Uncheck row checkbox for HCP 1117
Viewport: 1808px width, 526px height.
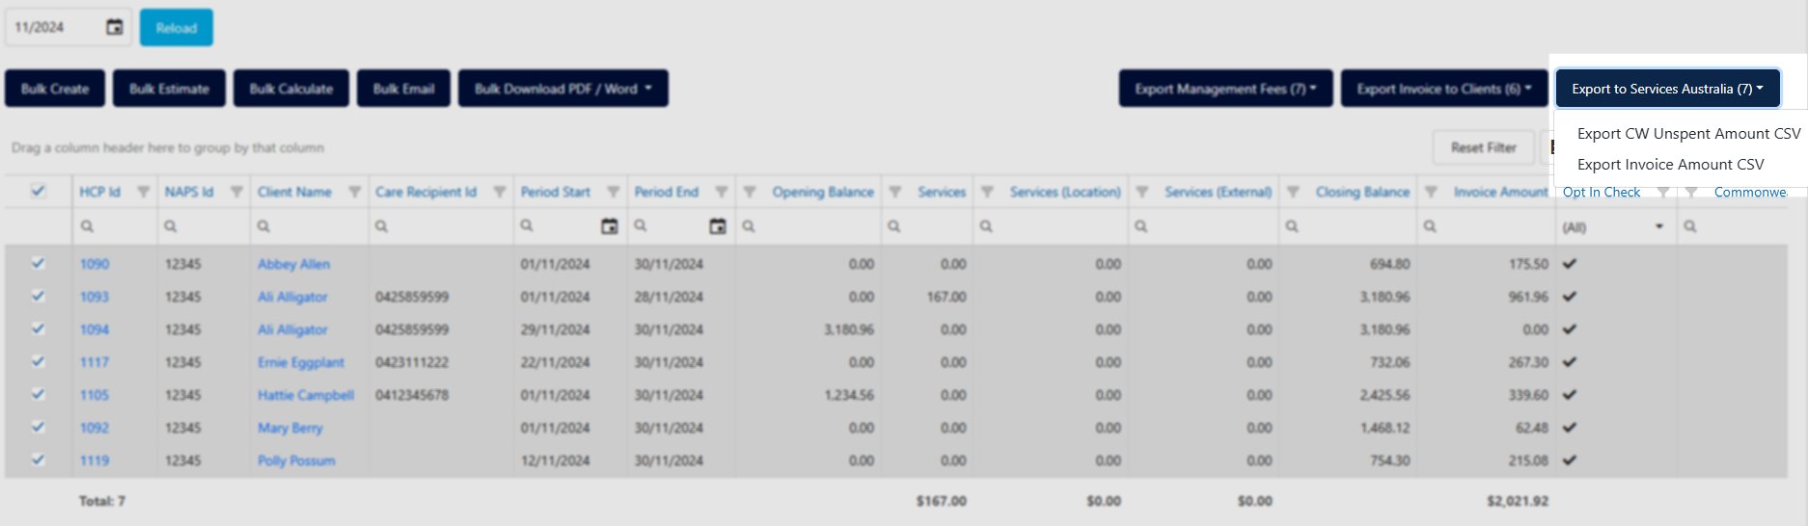coord(38,361)
